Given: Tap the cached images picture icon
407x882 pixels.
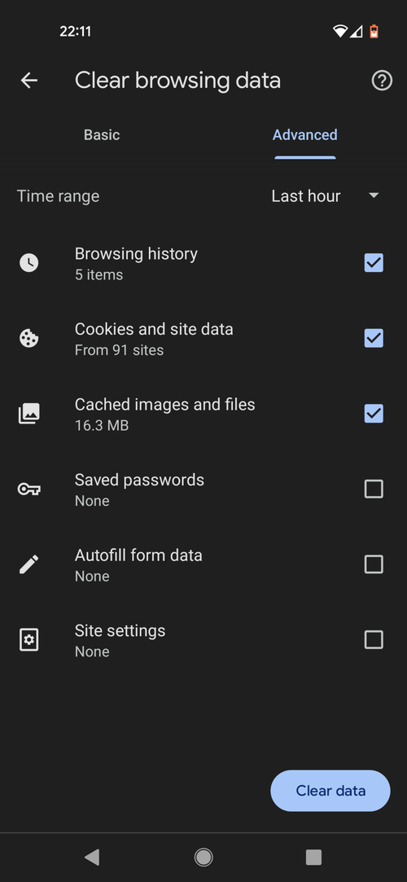Looking at the screenshot, I should [x=28, y=414].
